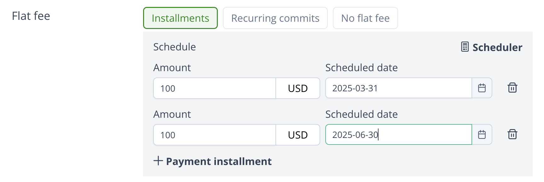Image resolution: width=544 pixels, height=182 pixels.
Task: Click Scheduled date label above 2025-06-30
Action: pos(362,114)
